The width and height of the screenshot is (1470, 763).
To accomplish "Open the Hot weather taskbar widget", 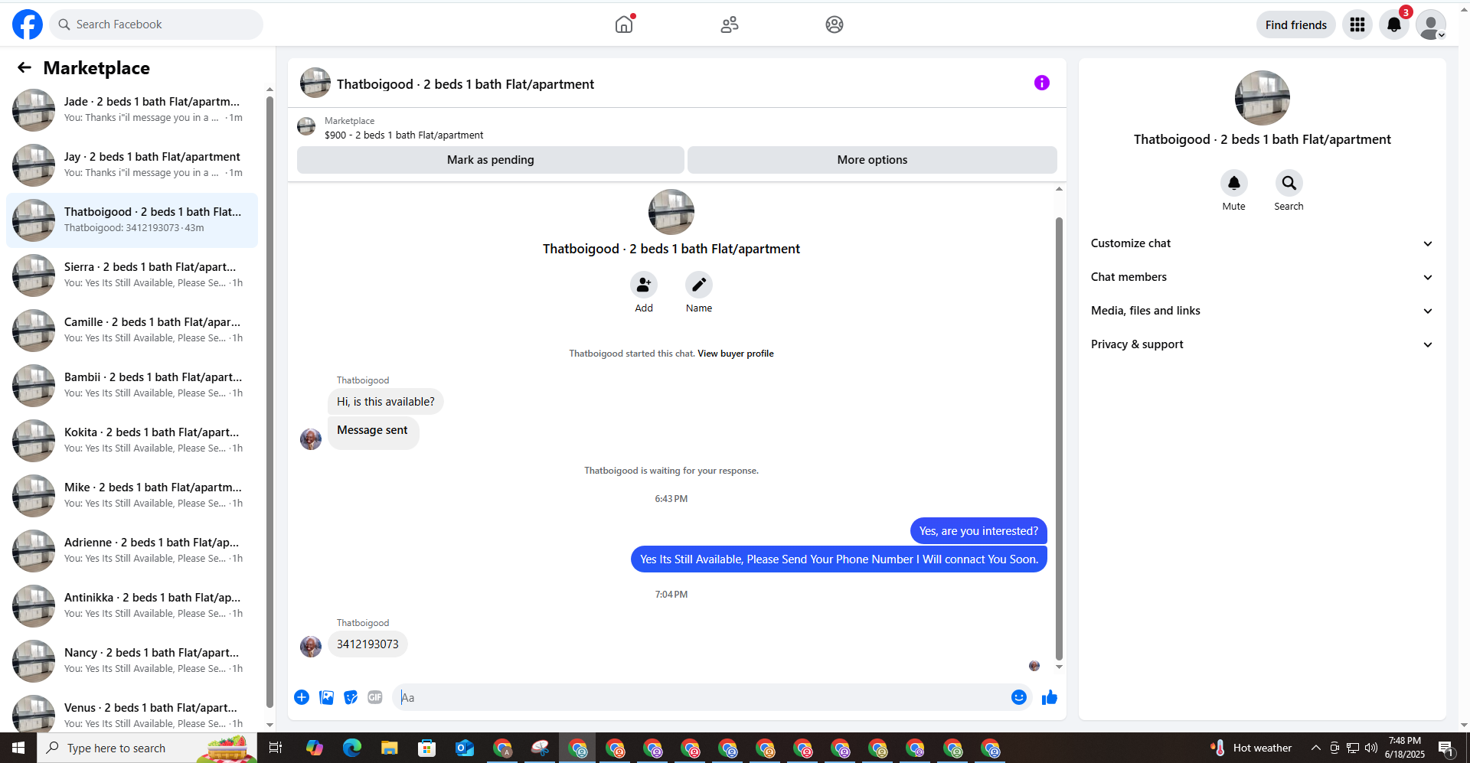I will [1251, 748].
